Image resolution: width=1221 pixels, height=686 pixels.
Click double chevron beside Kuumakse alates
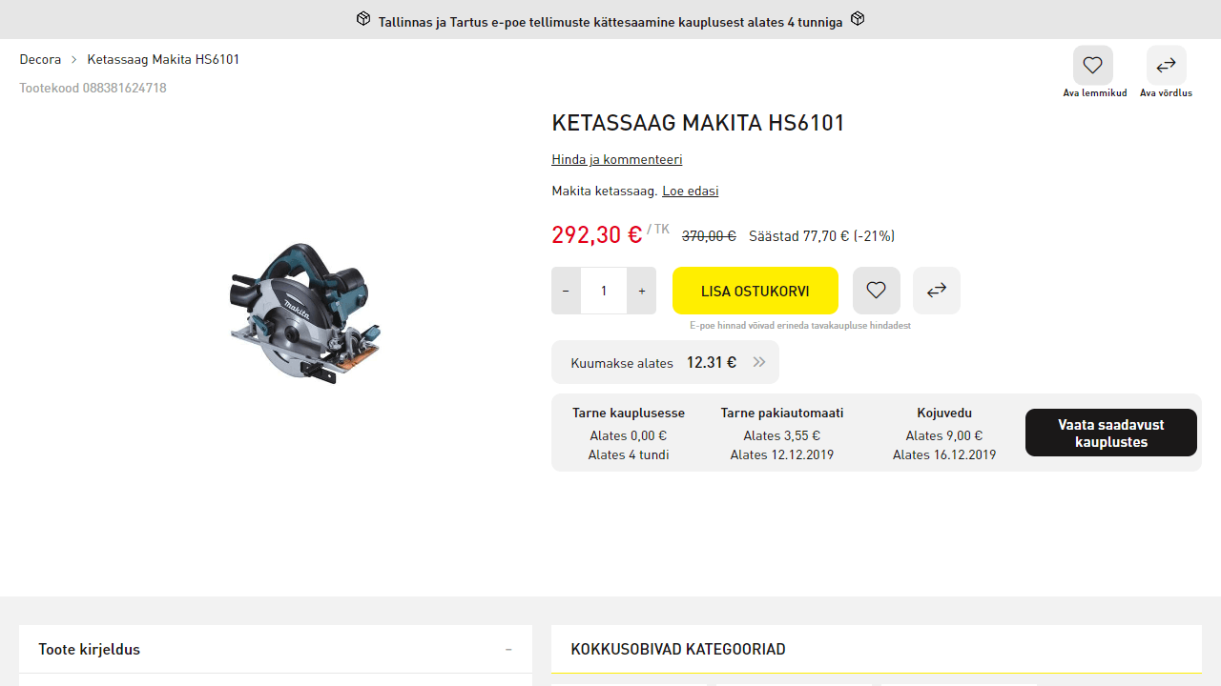coord(759,362)
